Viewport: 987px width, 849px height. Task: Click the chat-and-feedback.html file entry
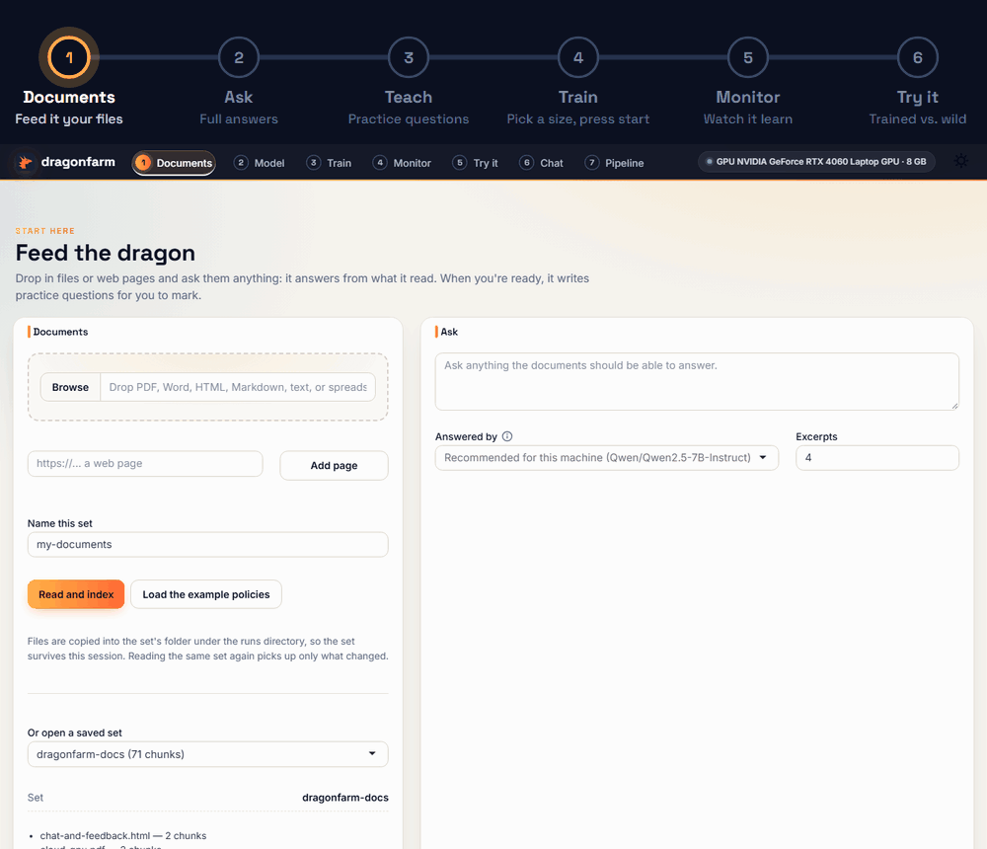[122, 836]
